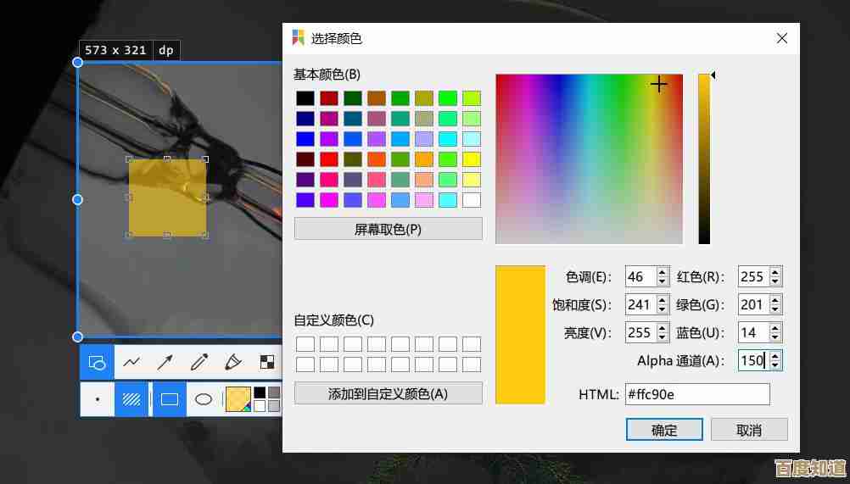Cancel the dialog with 取消

[749, 430]
